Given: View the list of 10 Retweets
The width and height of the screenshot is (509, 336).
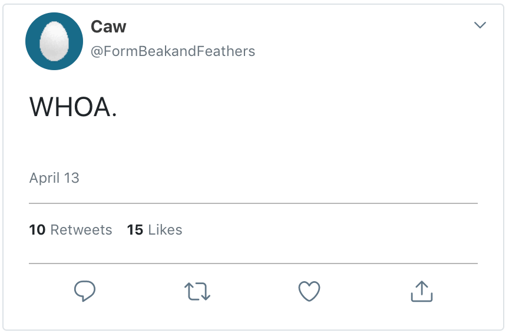Looking at the screenshot, I should (x=71, y=230).
